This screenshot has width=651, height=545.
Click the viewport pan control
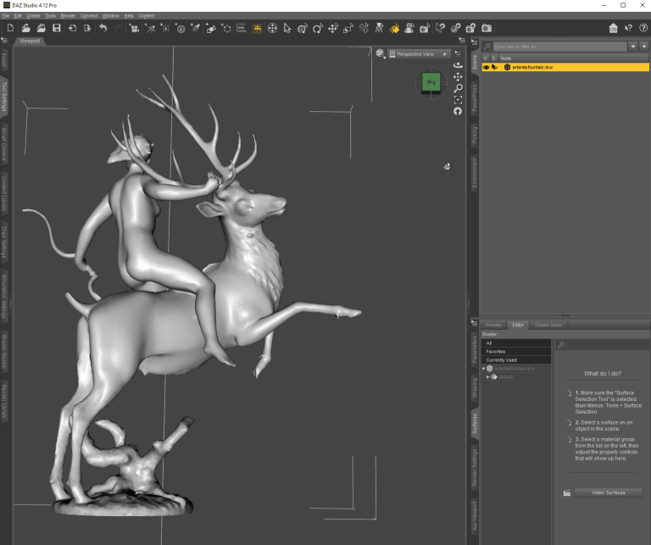(x=458, y=77)
